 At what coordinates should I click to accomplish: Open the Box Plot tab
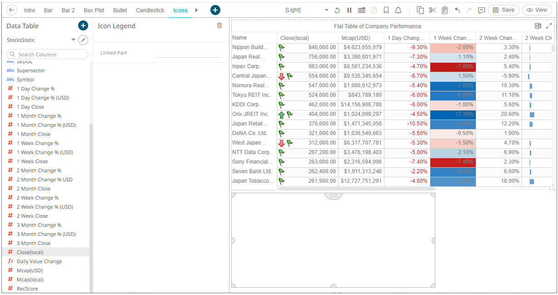pyautogui.click(x=94, y=10)
